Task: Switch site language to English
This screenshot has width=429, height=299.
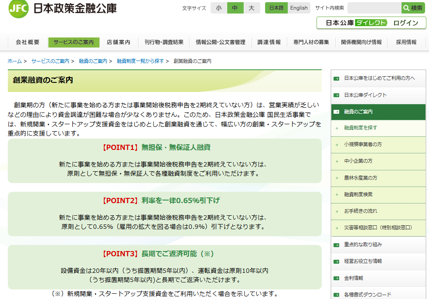Action: click(299, 8)
